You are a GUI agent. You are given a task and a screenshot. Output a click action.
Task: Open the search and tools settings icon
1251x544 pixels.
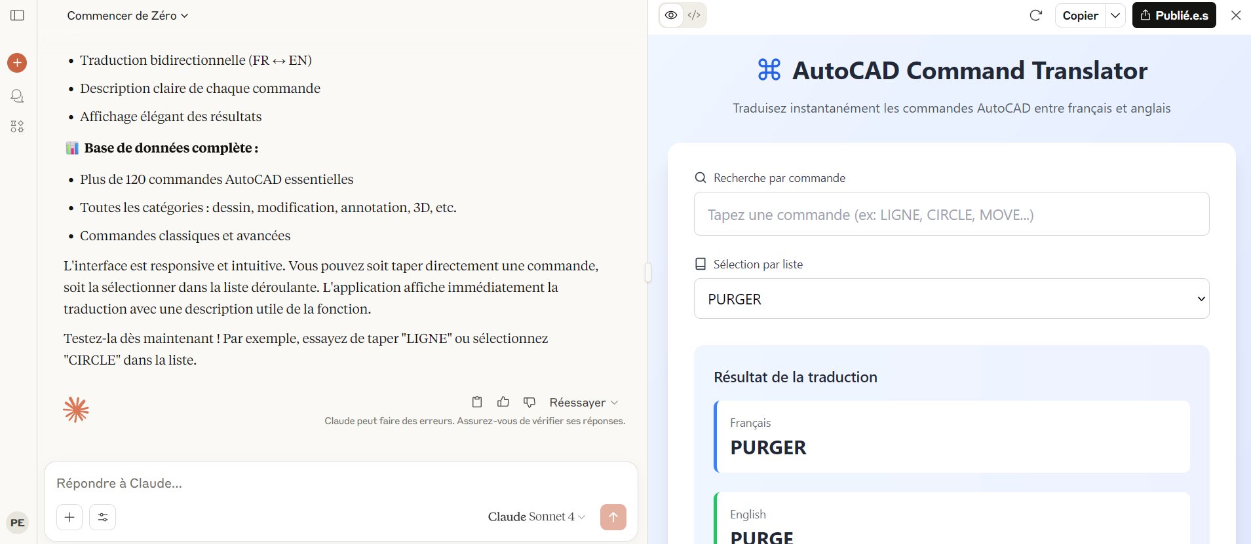pyautogui.click(x=103, y=517)
